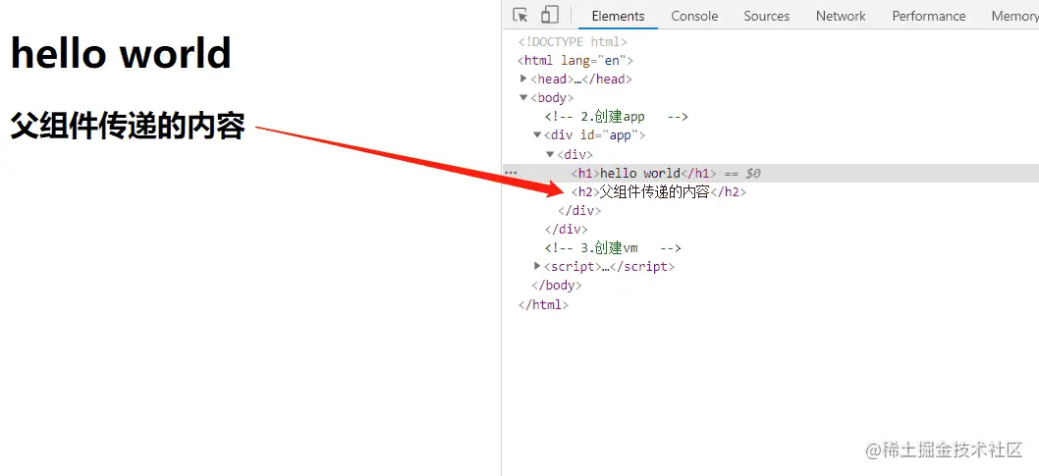Switch to the Elements tab
1039x476 pixels.
point(618,16)
